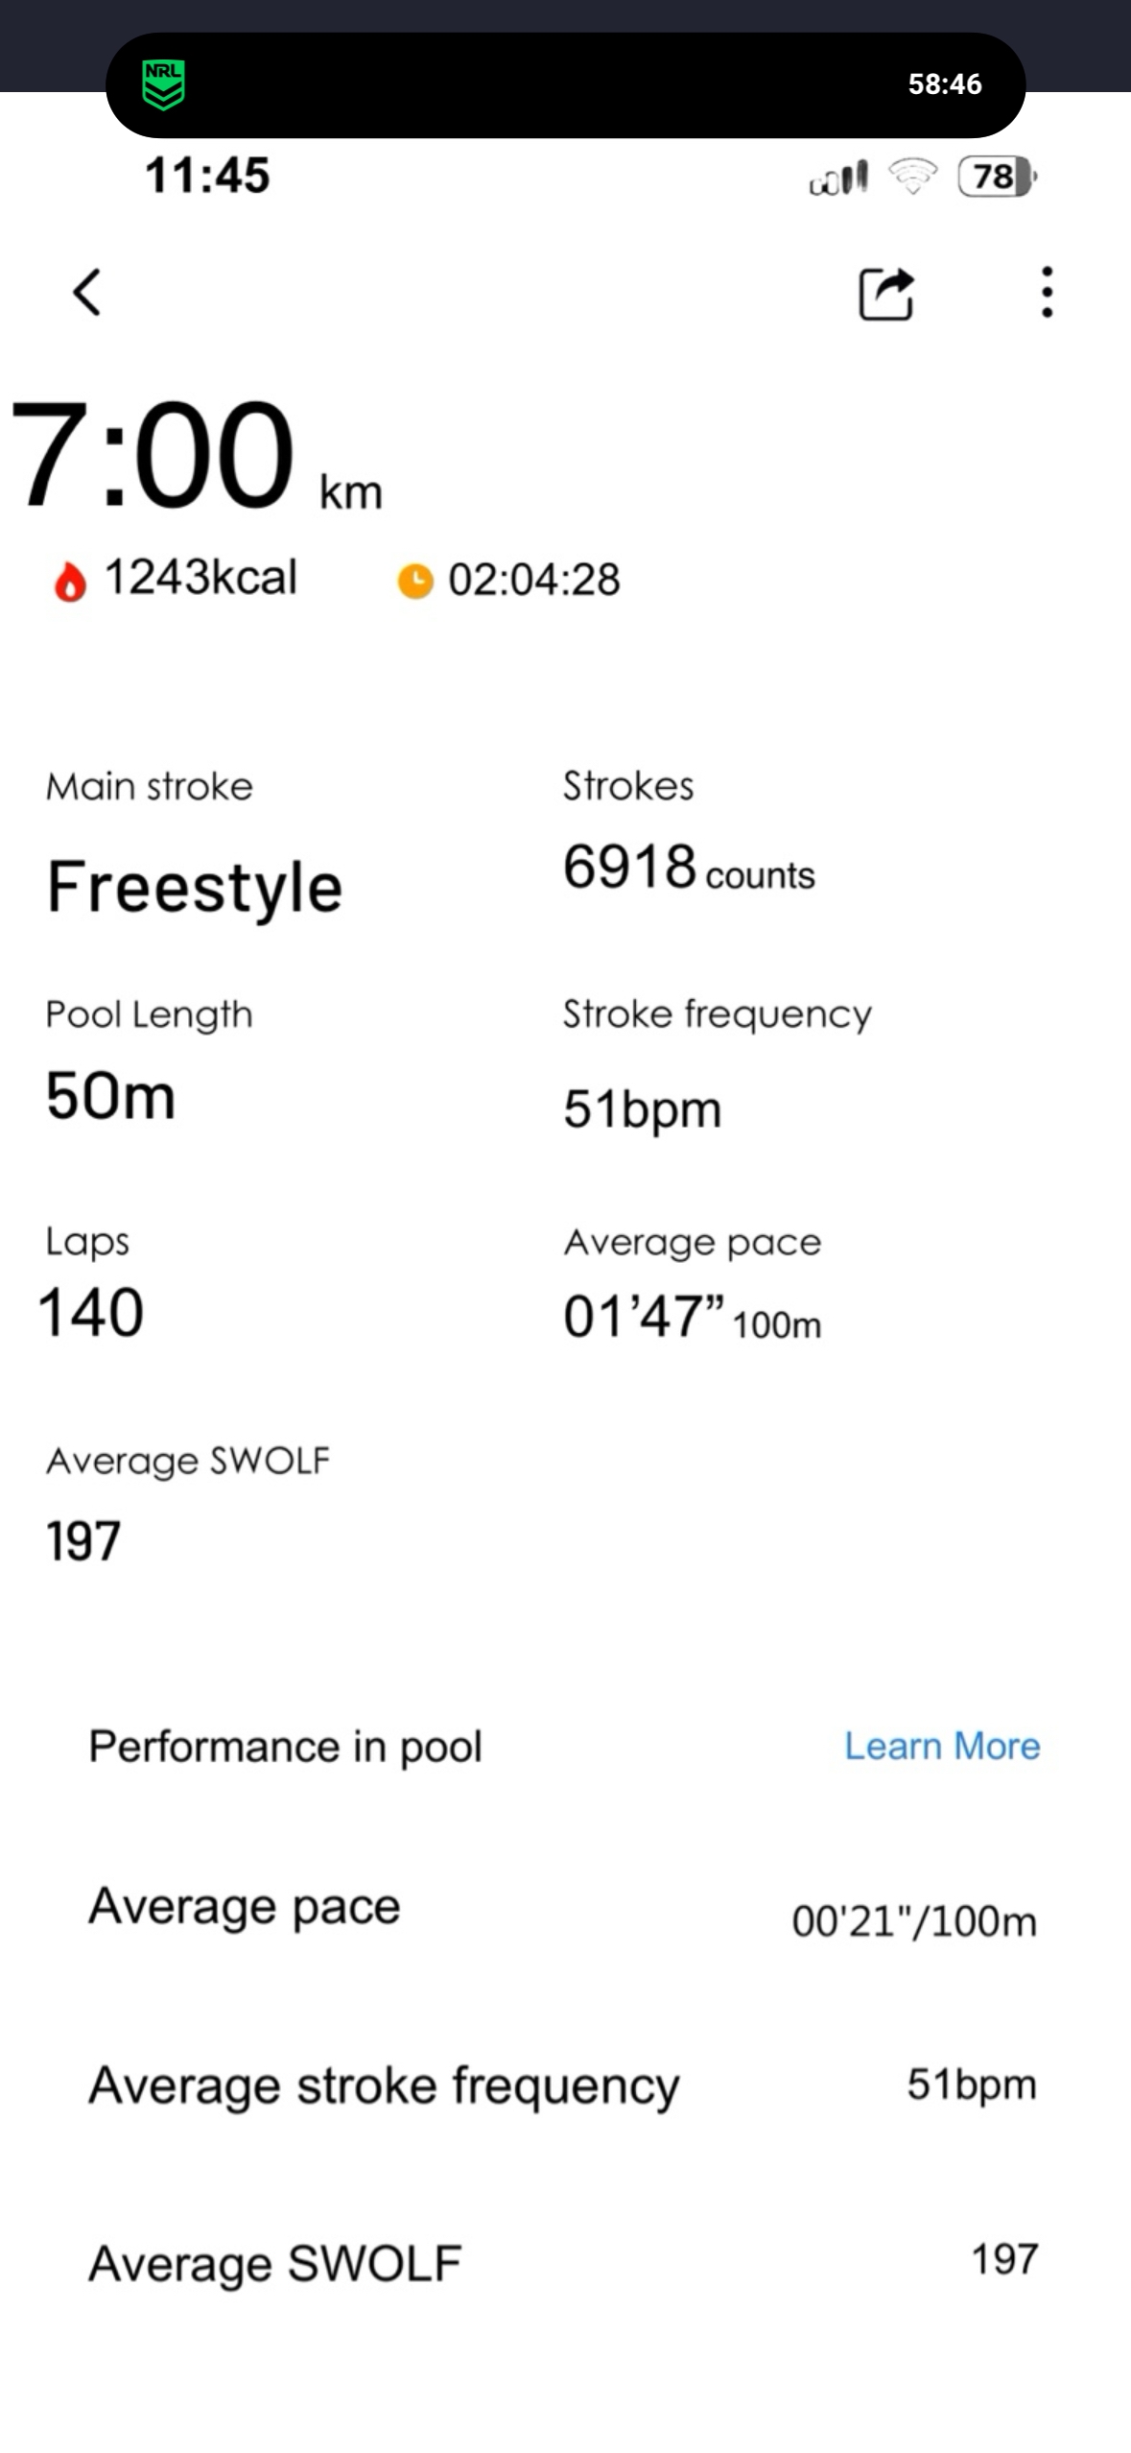This screenshot has height=2453, width=1131.
Task: Tap the Laps value 140
Action: point(91,1312)
